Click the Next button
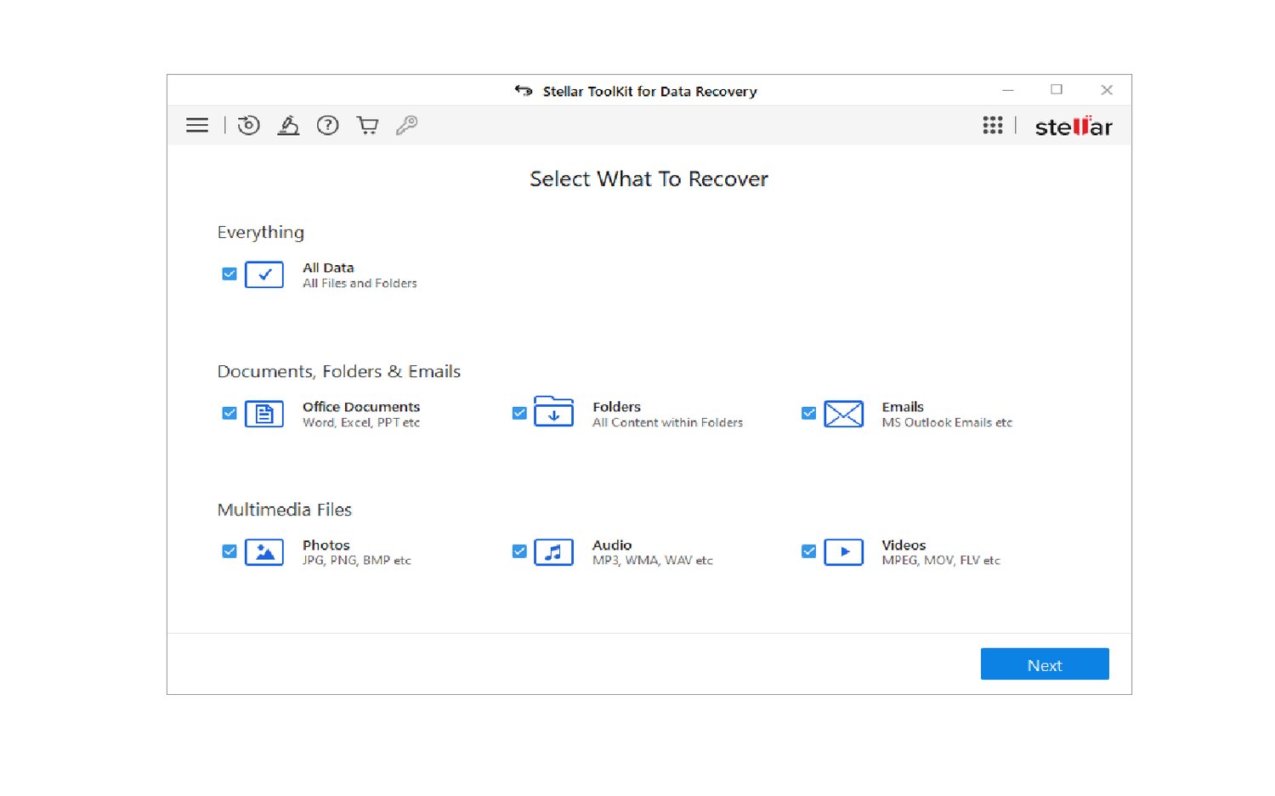Image resolution: width=1275 pixels, height=796 pixels. 1045,664
